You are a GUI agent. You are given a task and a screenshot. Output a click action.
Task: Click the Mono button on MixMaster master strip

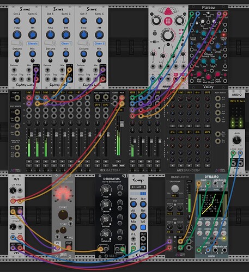pos(122,165)
